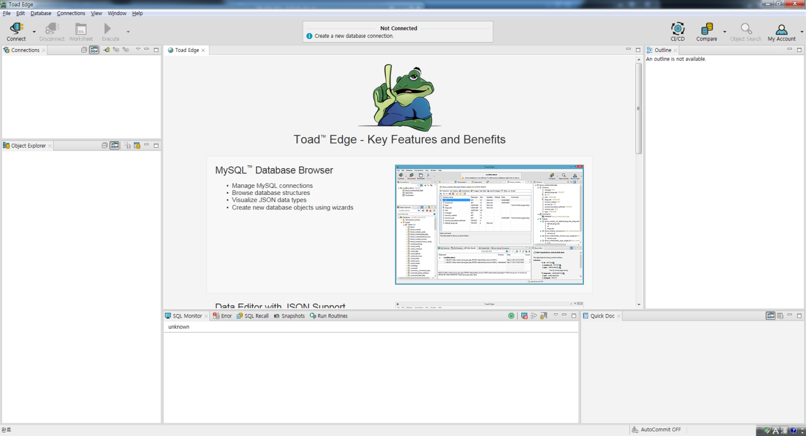
Task: Open the Help menu
Action: [x=137, y=13]
